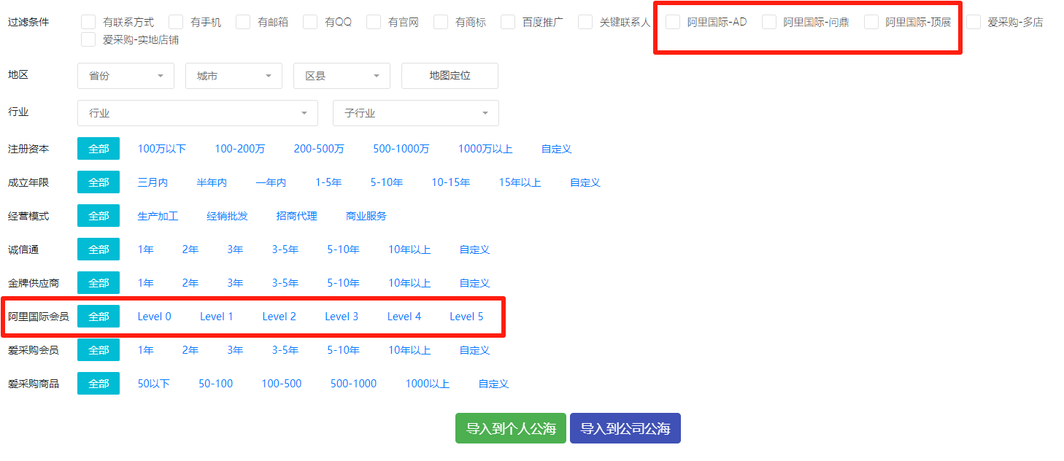Select 1000万以上 registered capital

click(485, 149)
